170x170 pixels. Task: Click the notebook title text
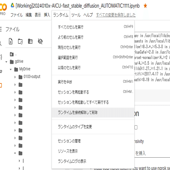77,6
